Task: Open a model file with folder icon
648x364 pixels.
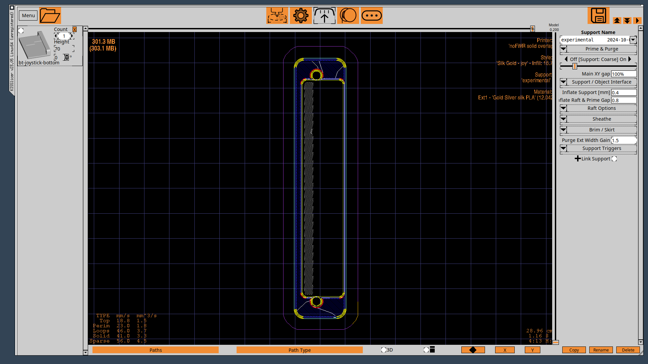Action: pyautogui.click(x=50, y=16)
